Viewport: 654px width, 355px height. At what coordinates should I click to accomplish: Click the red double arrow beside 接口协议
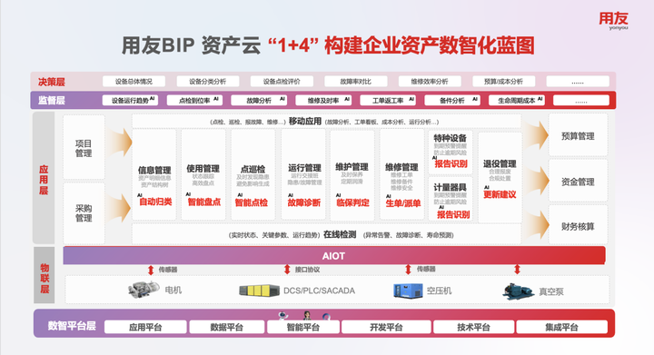(x=287, y=269)
